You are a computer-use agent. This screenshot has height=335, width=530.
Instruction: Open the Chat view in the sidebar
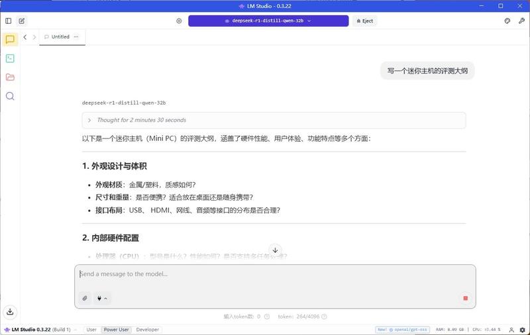point(10,40)
